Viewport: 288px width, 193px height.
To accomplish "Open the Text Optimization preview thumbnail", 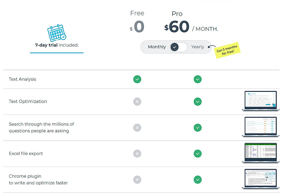I will point(260,101).
